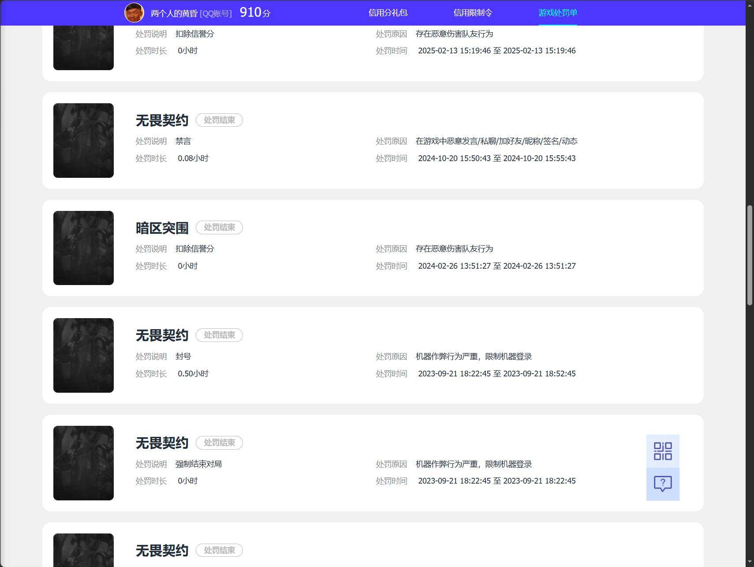Open thumbnail of the 2025-02-13 penalty card

coord(83,48)
